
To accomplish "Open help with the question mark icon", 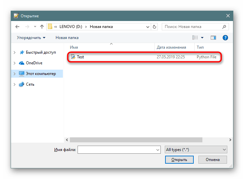I will (225, 38).
